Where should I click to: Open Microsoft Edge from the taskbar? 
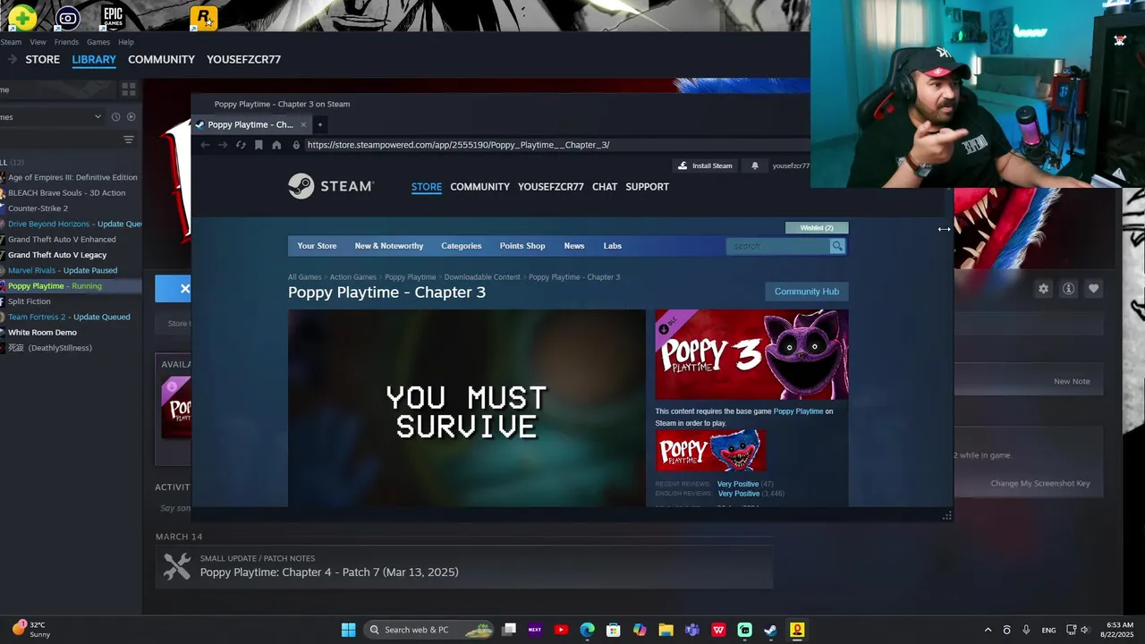click(x=587, y=630)
